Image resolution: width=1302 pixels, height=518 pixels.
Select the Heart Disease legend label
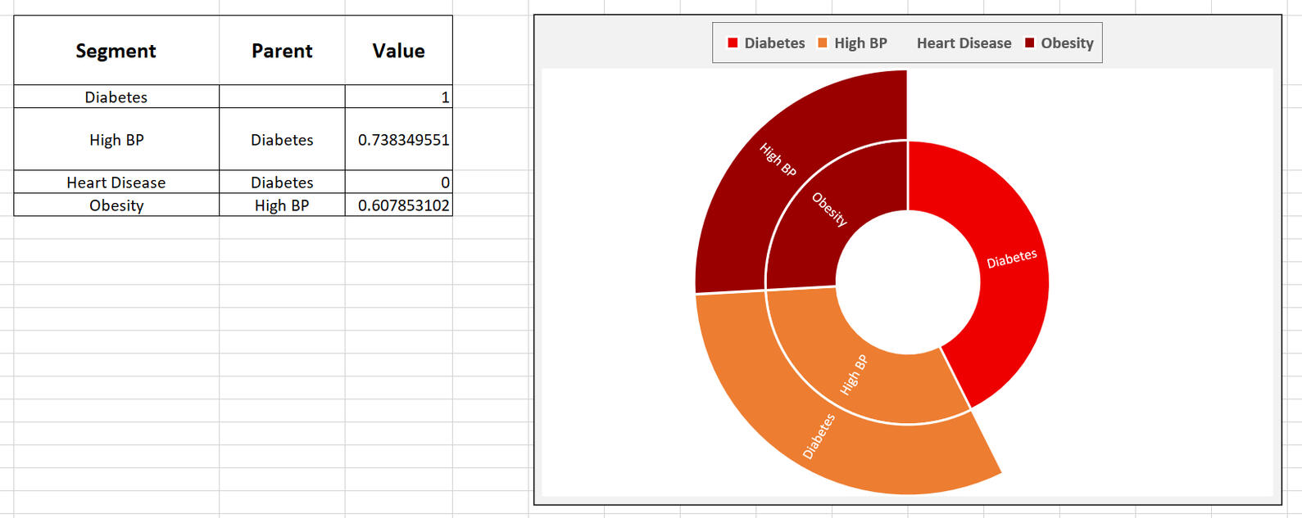coord(964,43)
